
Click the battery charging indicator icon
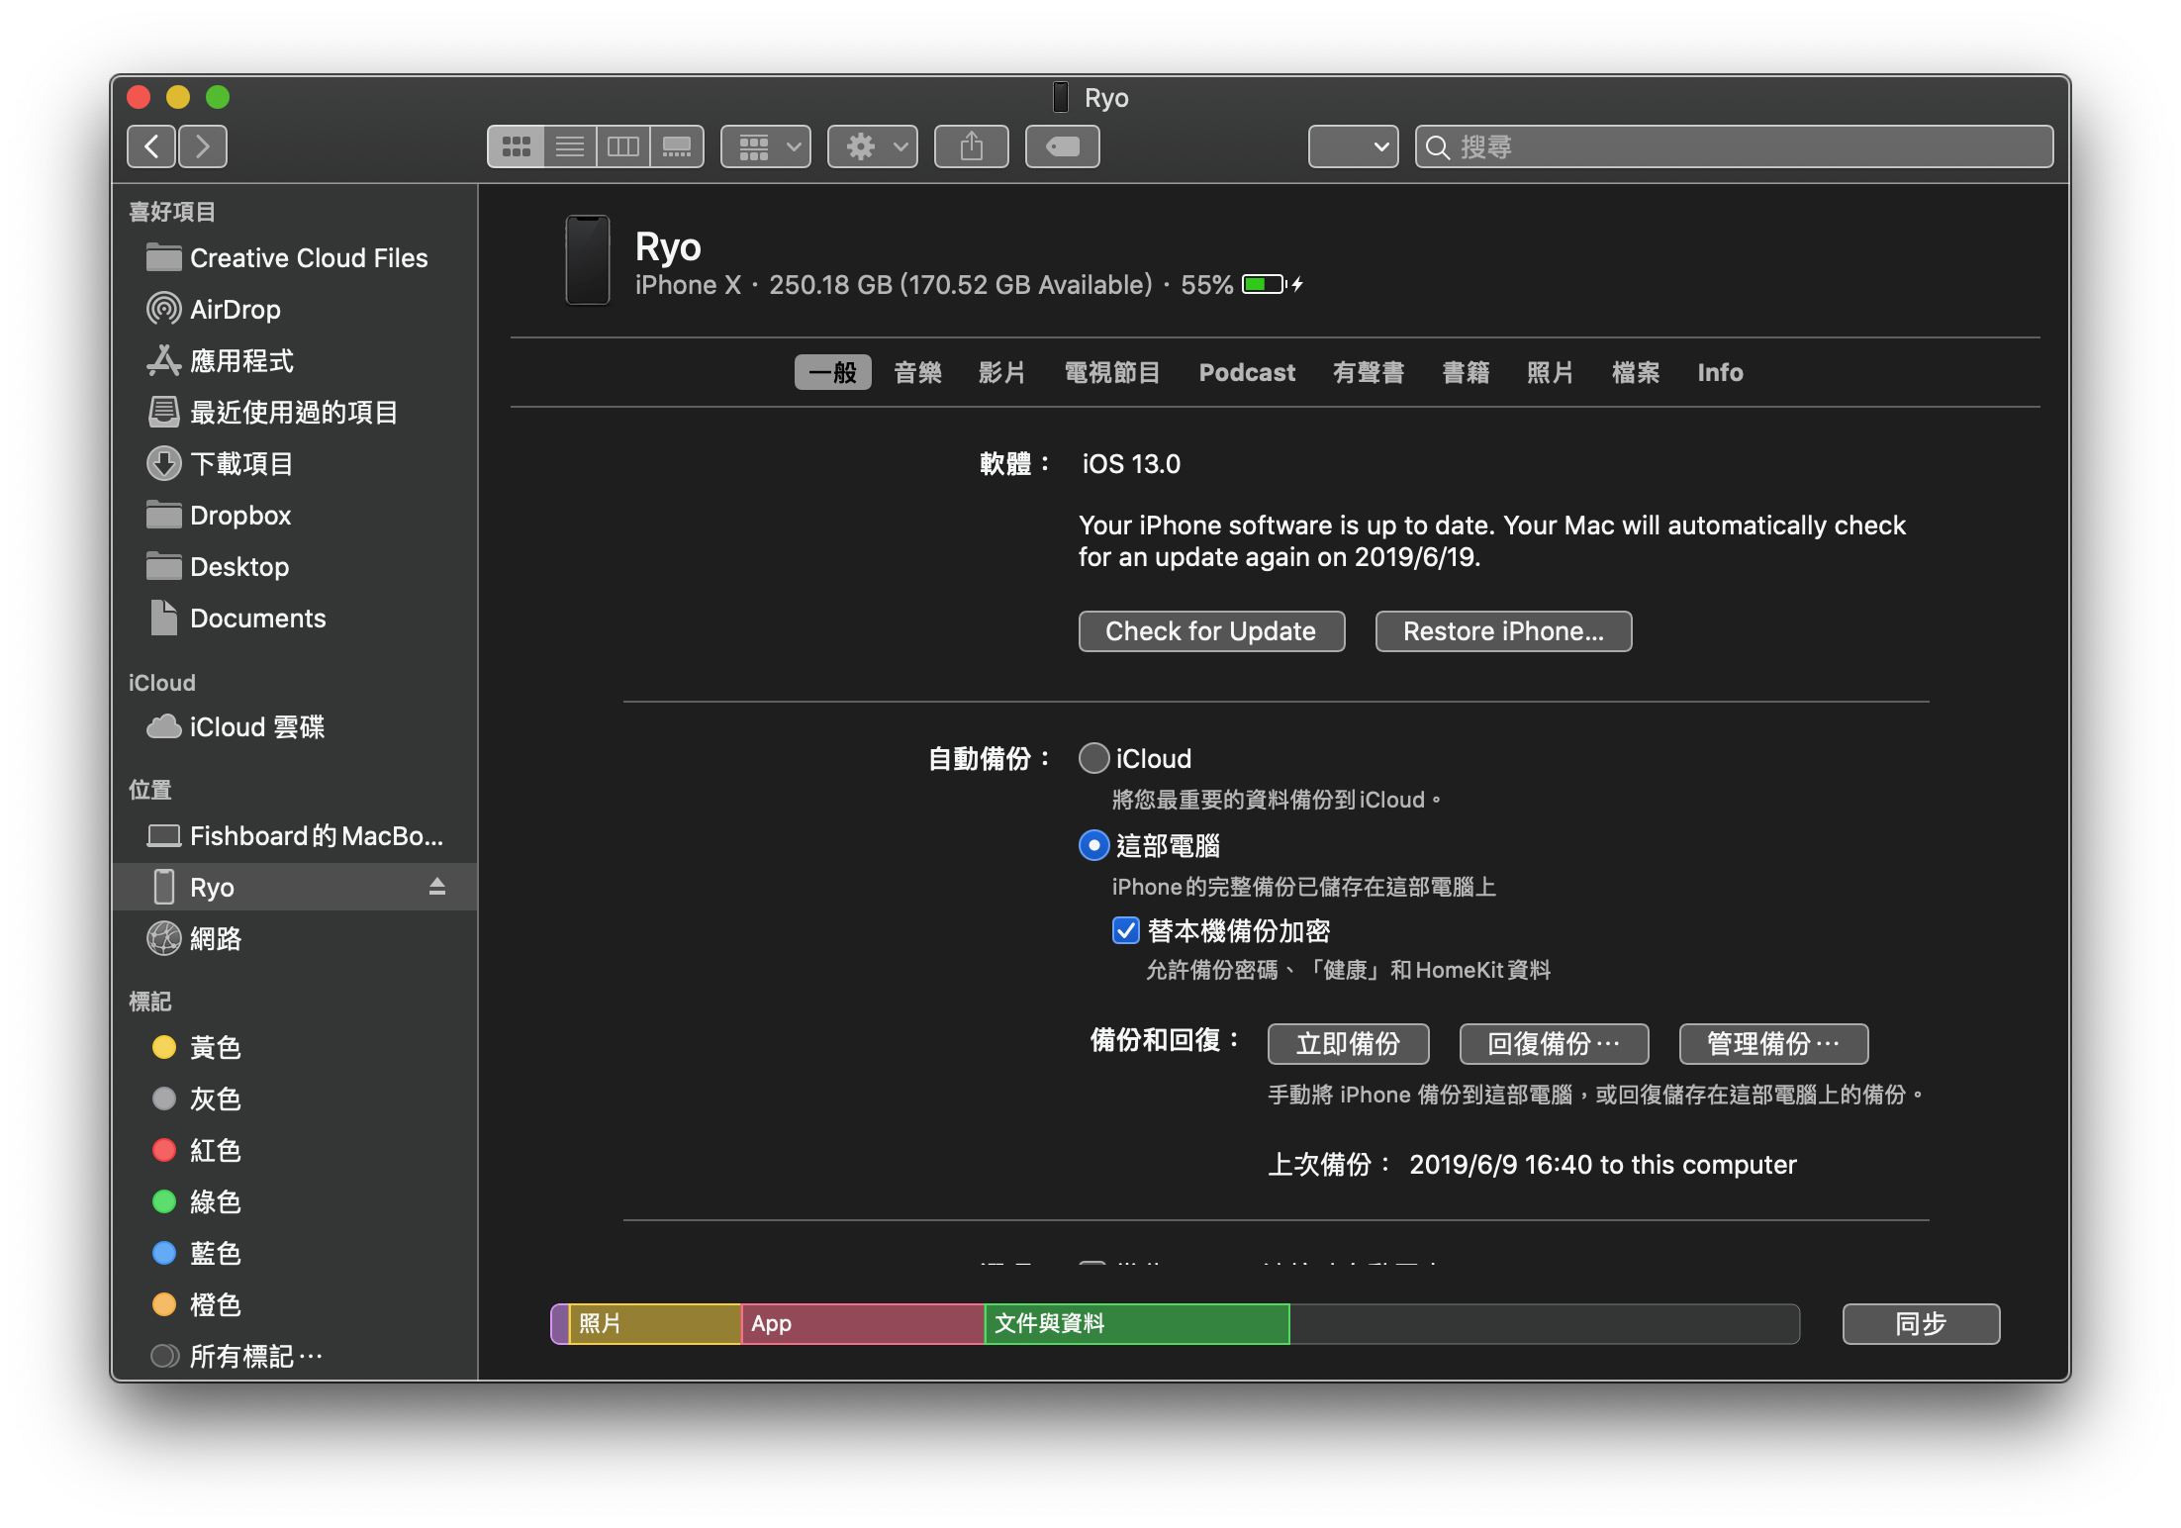coord(1273,284)
